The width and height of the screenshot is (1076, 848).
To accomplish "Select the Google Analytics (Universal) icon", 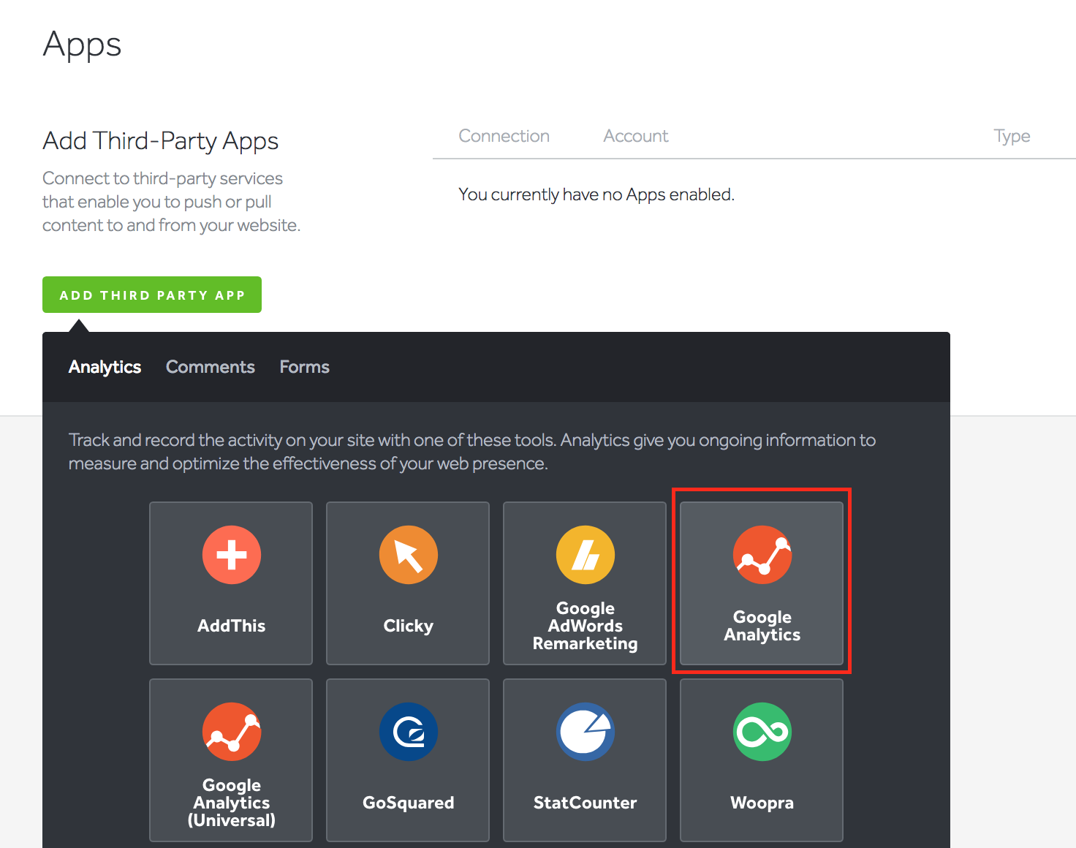I will (232, 732).
